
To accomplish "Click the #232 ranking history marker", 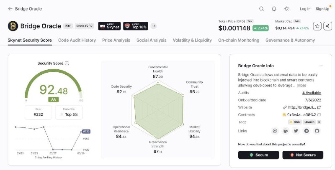I will tap(86, 132).
